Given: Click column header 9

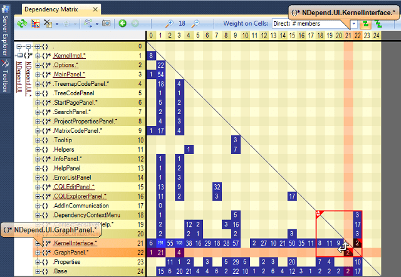Looking at the screenshot, I should [x=236, y=36].
